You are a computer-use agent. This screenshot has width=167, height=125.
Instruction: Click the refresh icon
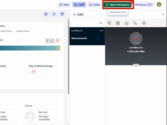pyautogui.click(x=54, y=14)
